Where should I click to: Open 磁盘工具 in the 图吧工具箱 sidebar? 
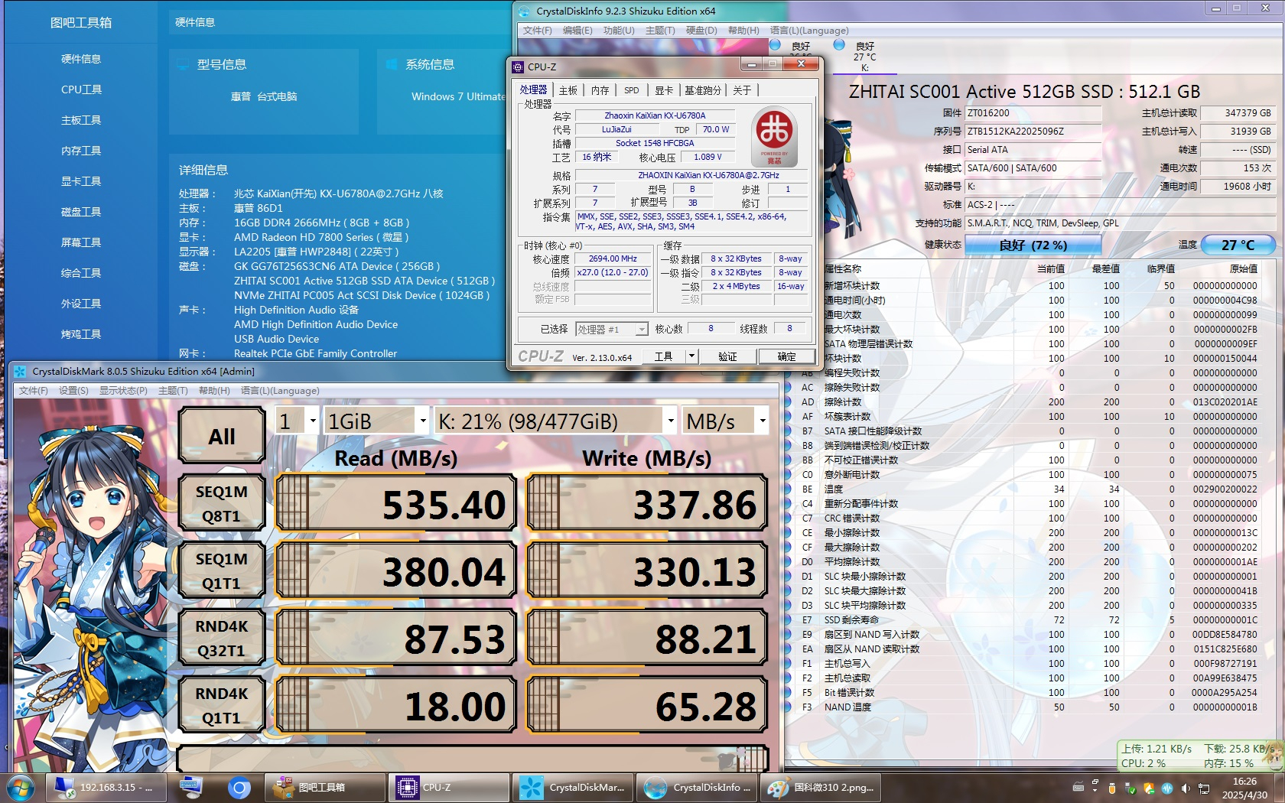point(82,212)
